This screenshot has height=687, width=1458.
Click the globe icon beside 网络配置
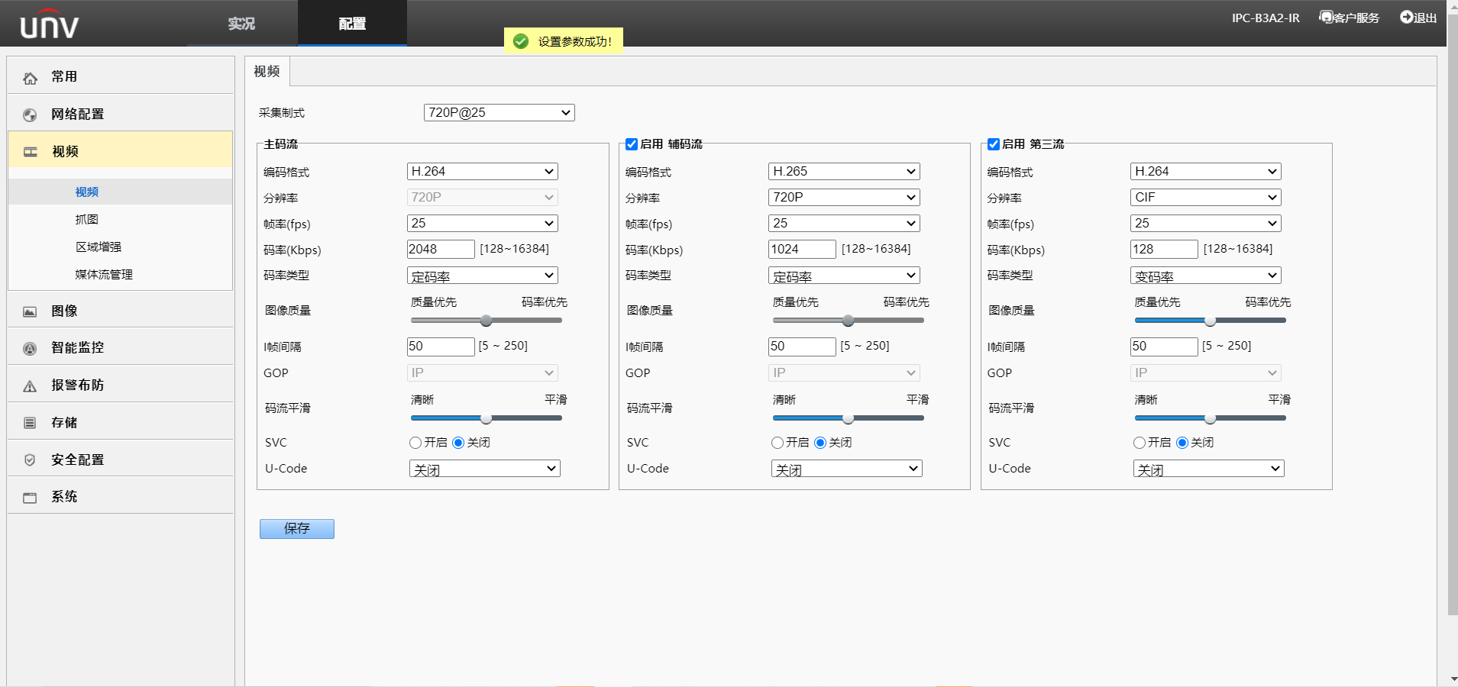[x=30, y=115]
